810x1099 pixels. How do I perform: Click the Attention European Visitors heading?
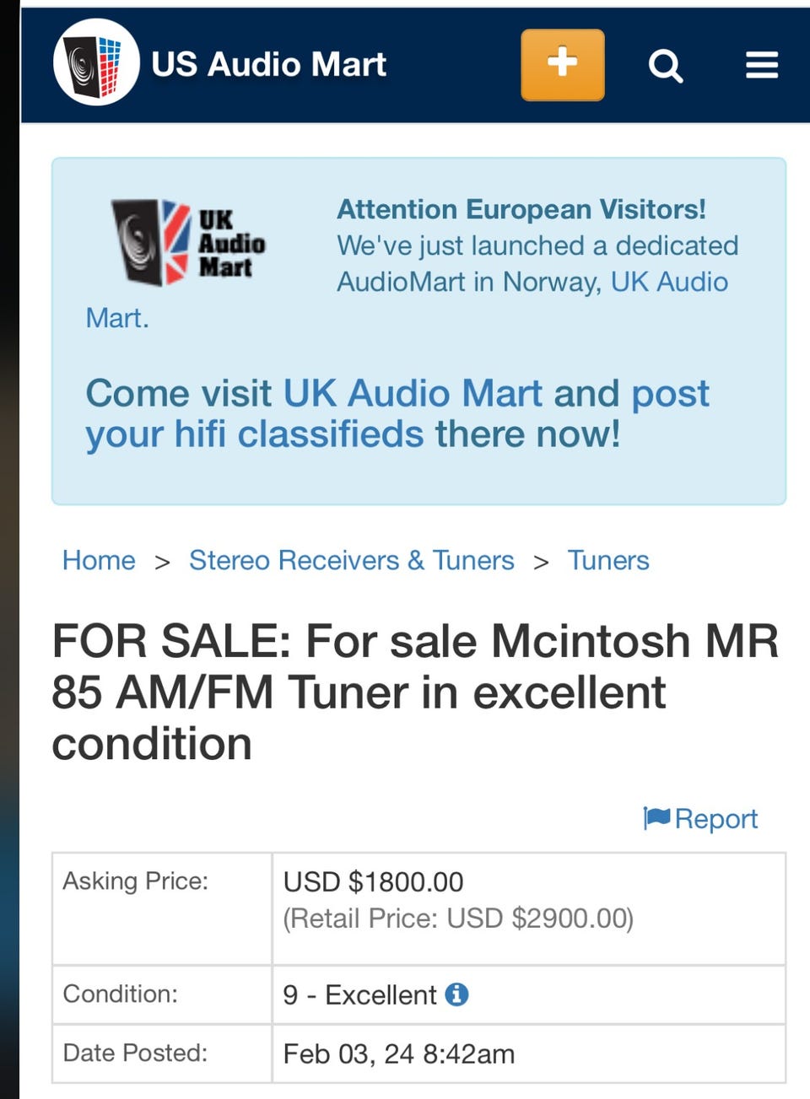[x=521, y=209]
